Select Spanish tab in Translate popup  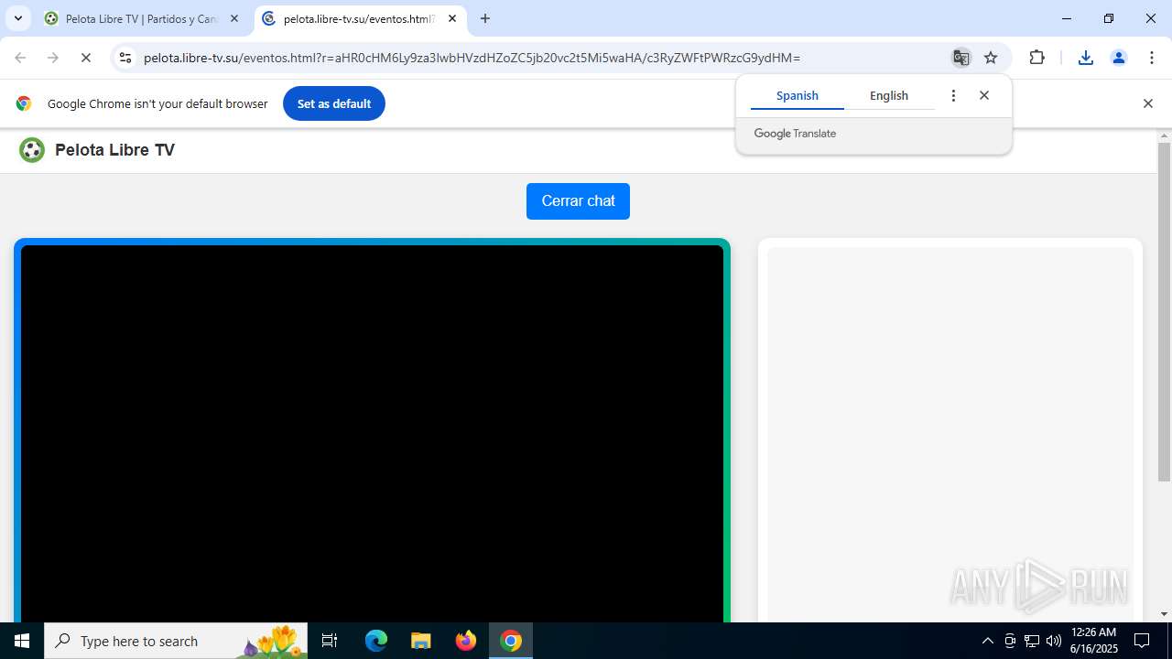(798, 95)
